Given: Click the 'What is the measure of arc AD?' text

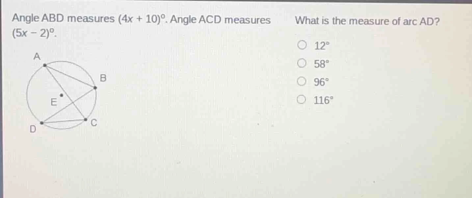Looking at the screenshot, I should click(x=367, y=21).
